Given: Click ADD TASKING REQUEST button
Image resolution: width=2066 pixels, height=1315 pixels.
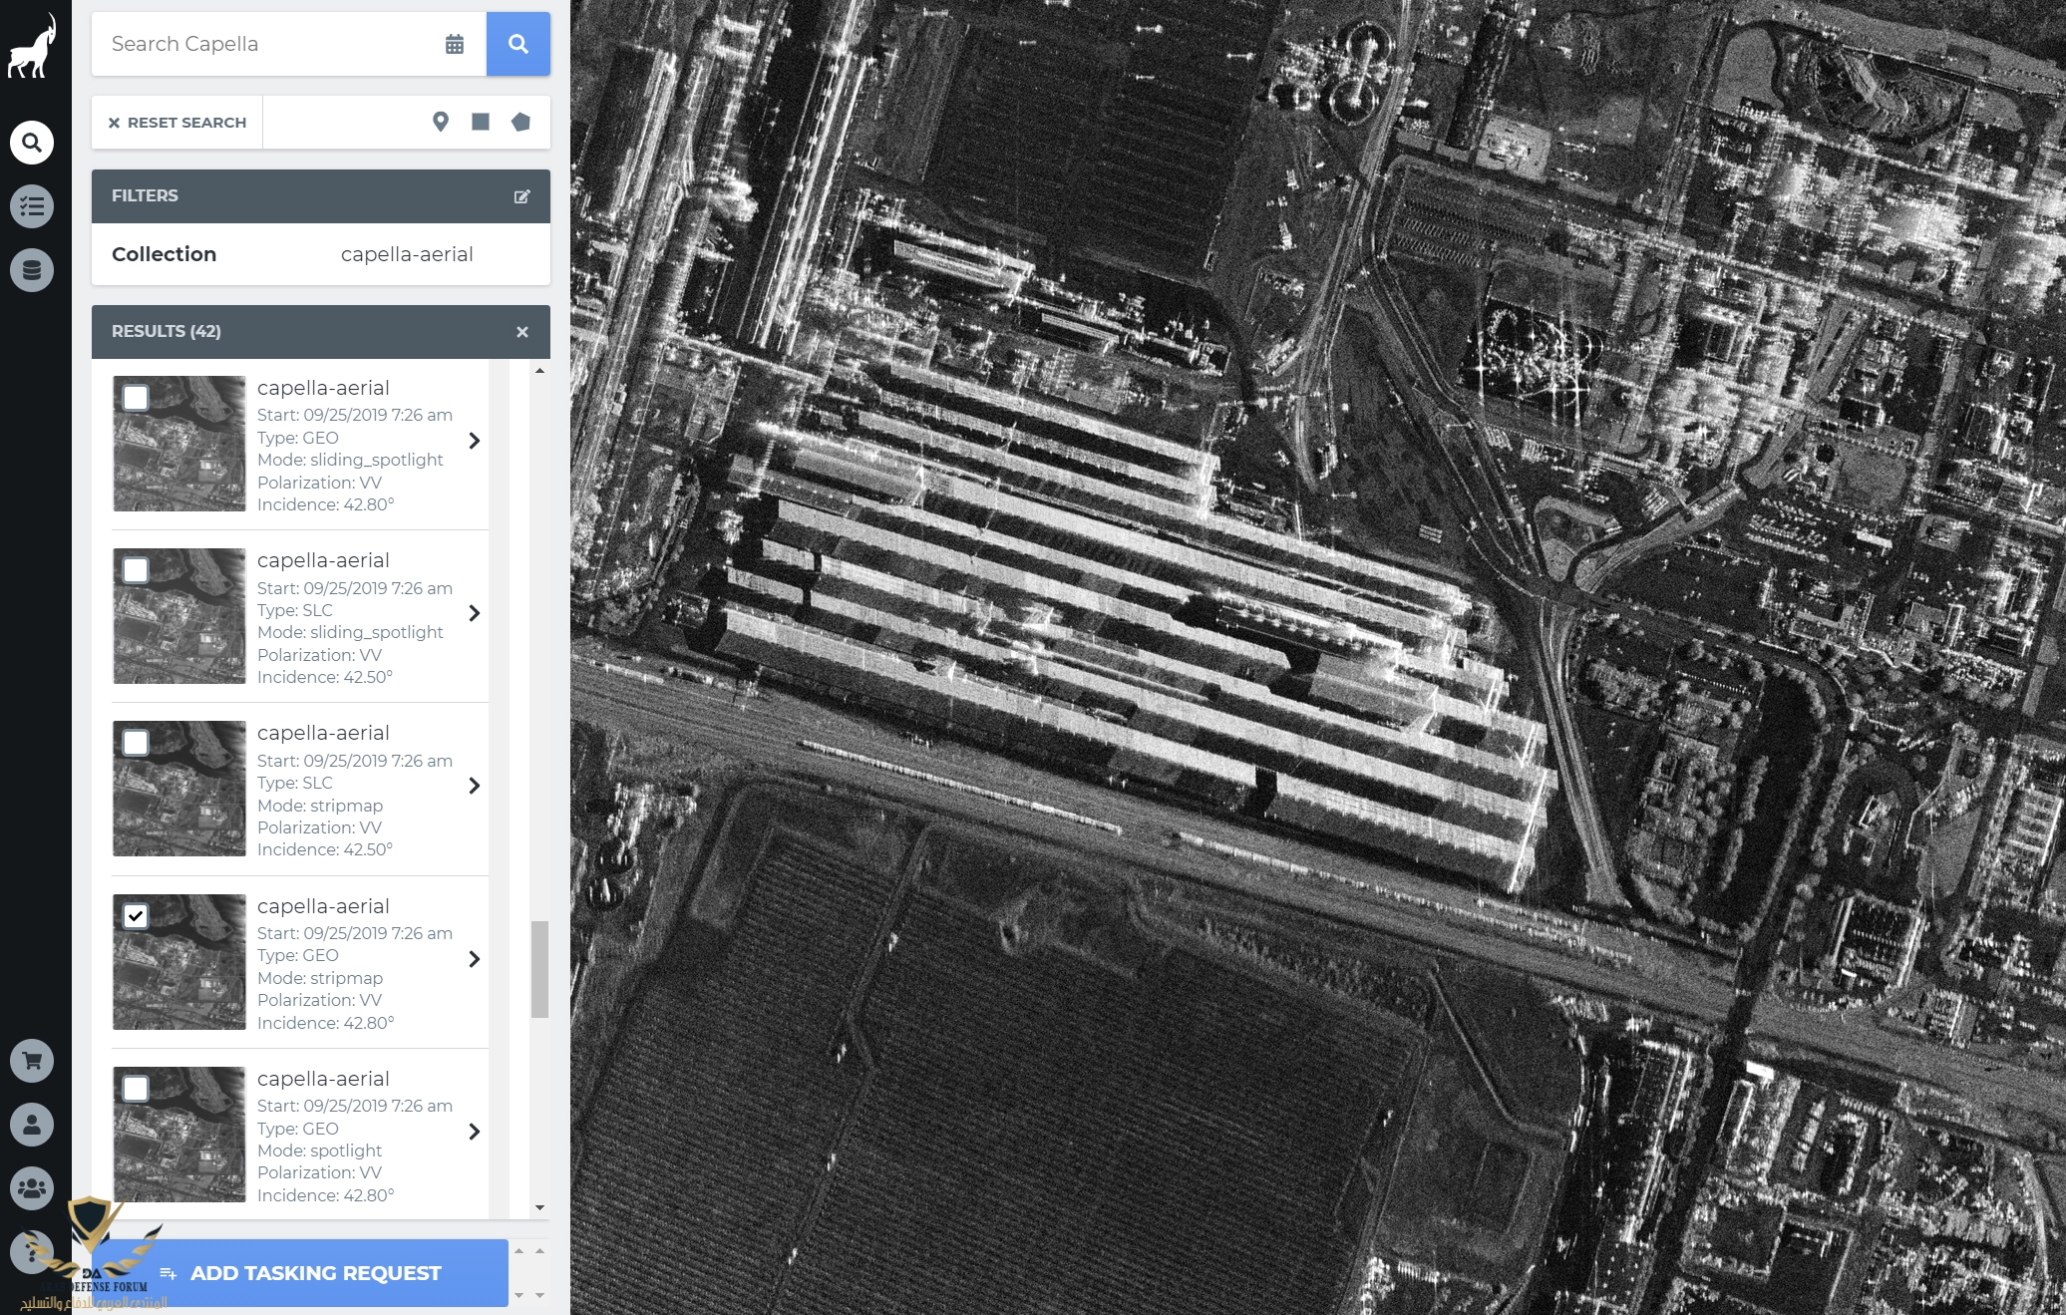Looking at the screenshot, I should (x=314, y=1273).
